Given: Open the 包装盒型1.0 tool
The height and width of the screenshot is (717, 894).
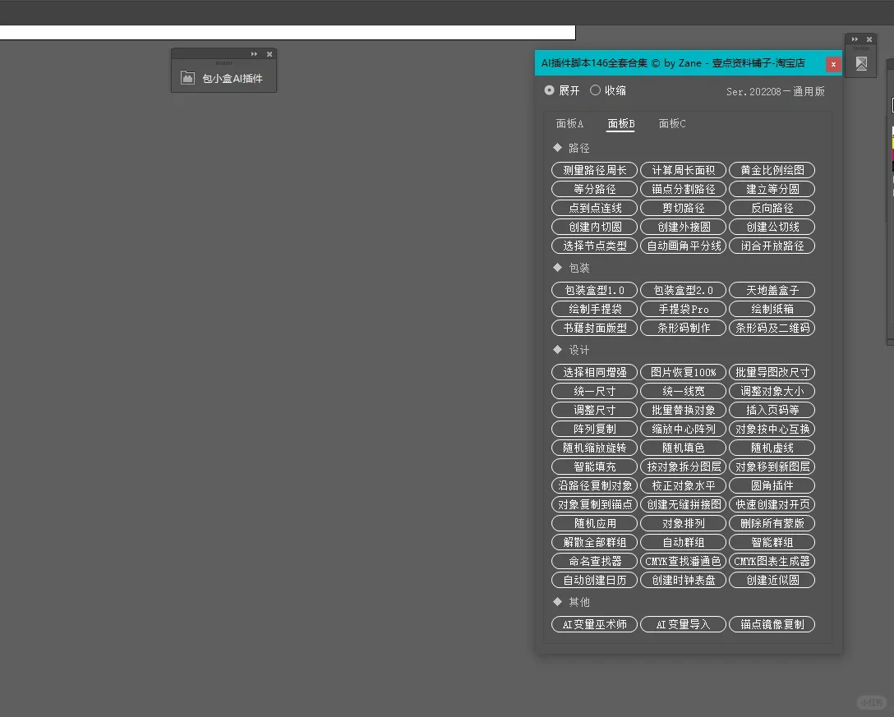Looking at the screenshot, I should point(595,290).
